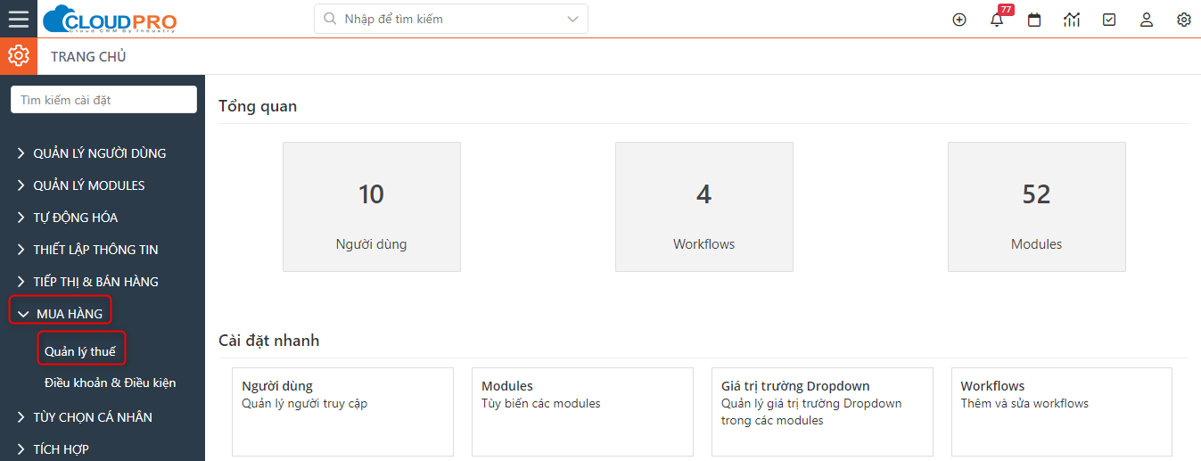The image size is (1201, 461).
Task: Open the calendar icon in header
Action: [x=1034, y=20]
